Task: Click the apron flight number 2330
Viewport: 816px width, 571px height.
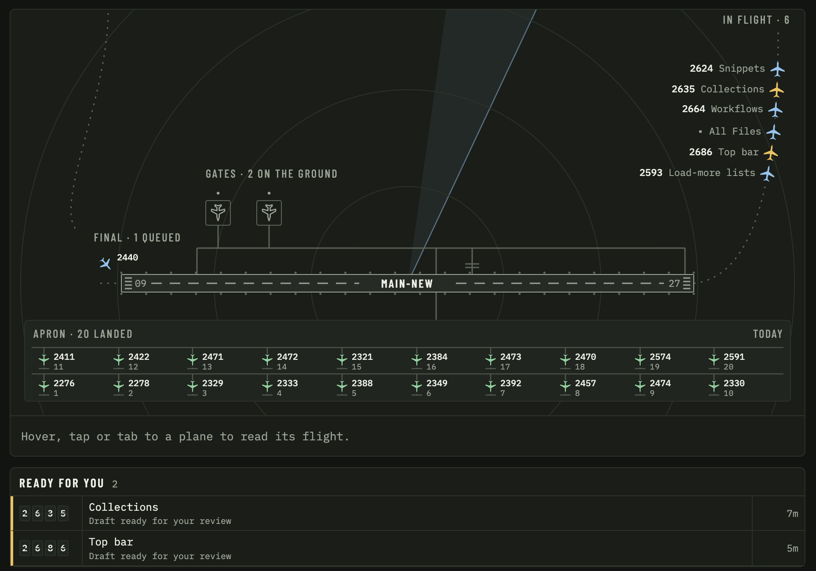Action: pyautogui.click(x=734, y=383)
